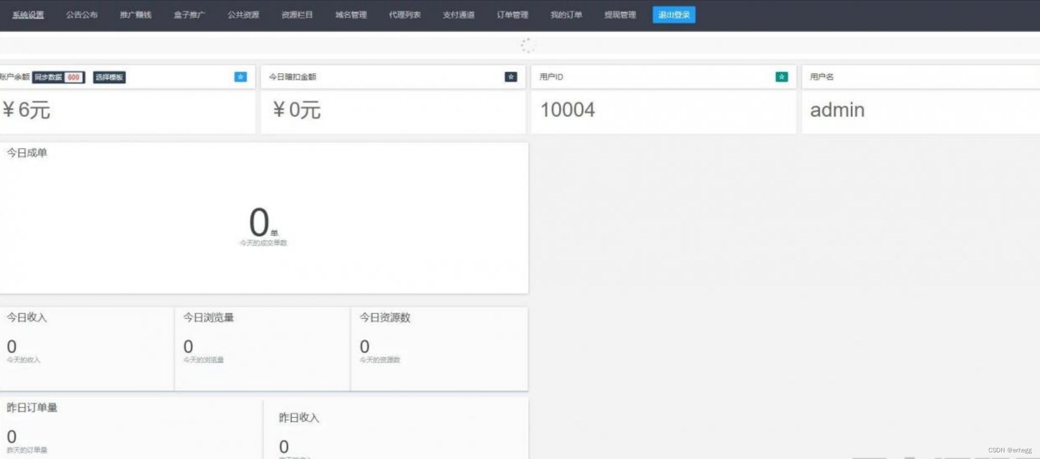The height and width of the screenshot is (459, 1040).
Task: Click the blue 退出登录 logout button
Action: tap(674, 15)
